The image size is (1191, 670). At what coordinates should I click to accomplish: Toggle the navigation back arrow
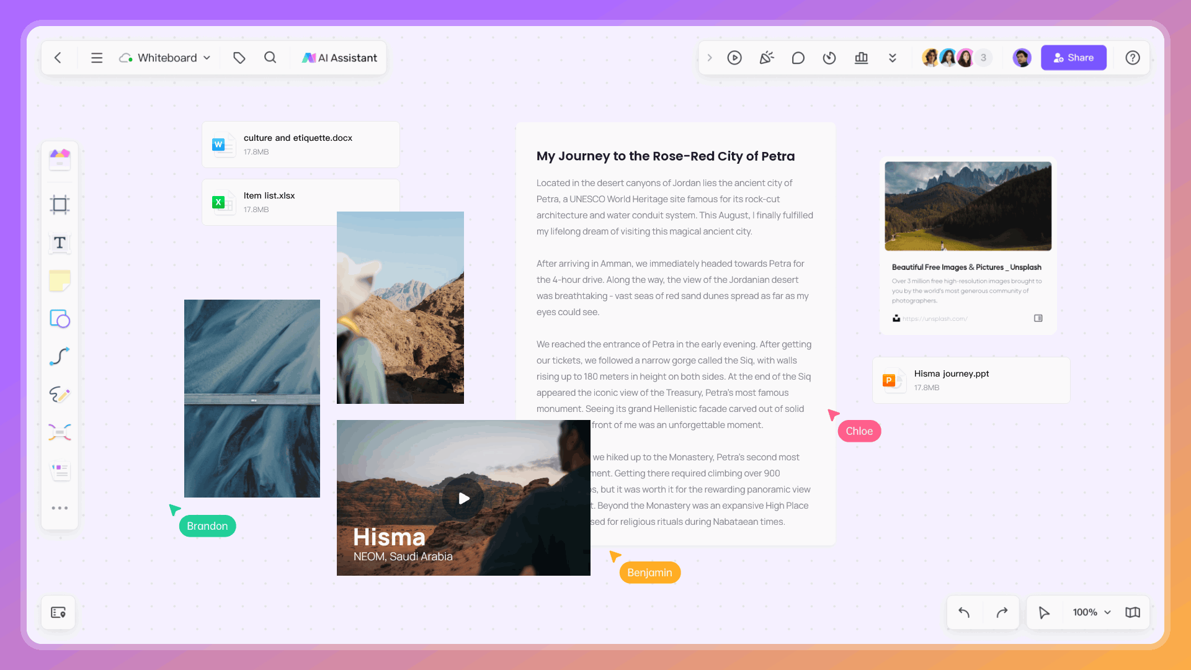(x=58, y=57)
